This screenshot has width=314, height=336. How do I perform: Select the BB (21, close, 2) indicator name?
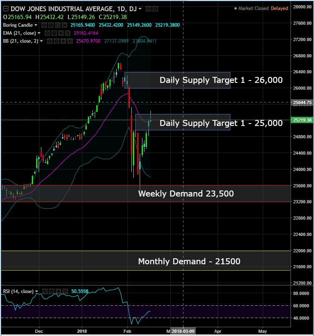coord(21,41)
